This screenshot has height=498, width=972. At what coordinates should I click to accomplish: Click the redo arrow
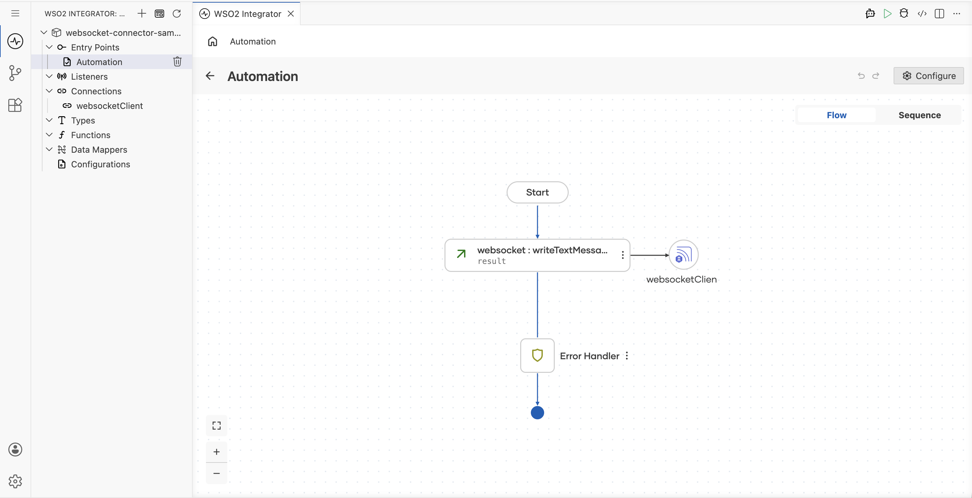click(x=876, y=76)
